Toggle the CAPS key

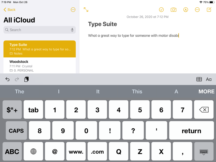(x=16, y=131)
